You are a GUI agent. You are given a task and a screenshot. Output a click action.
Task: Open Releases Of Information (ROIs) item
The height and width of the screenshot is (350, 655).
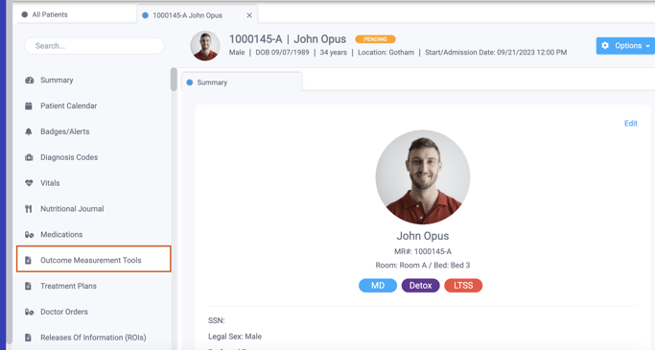pos(94,338)
